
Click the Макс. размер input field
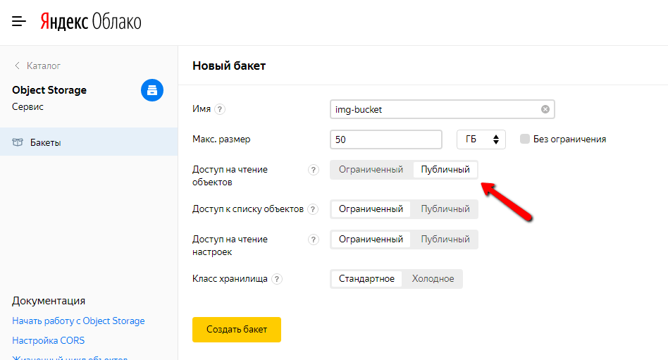pos(385,139)
